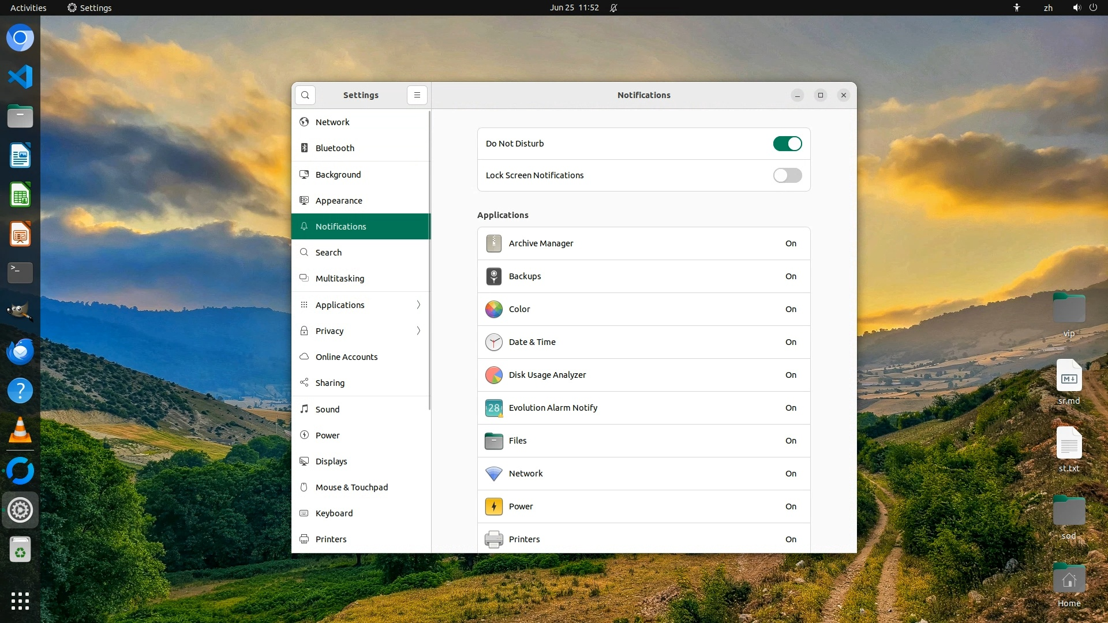Click the Color wheel icon

[493, 309]
